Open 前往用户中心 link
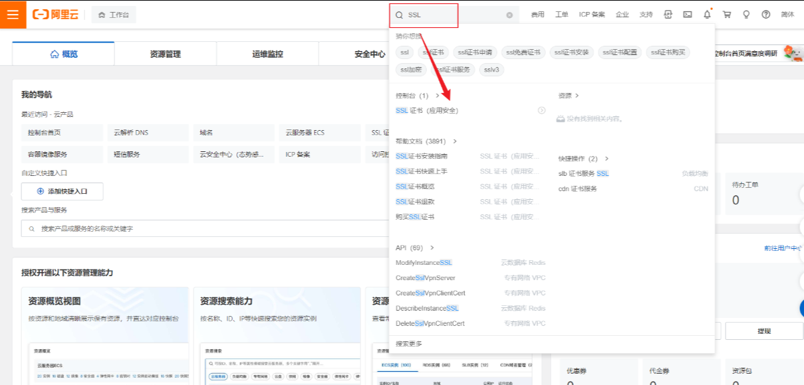The image size is (804, 385). 784,248
